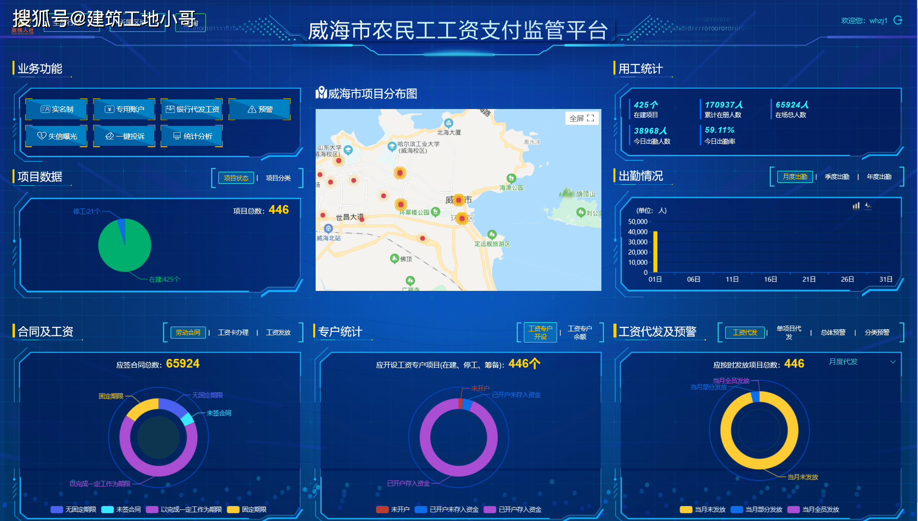Click the 欢迎您: whzj1 user label
The width and height of the screenshot is (918, 521).
(864, 21)
